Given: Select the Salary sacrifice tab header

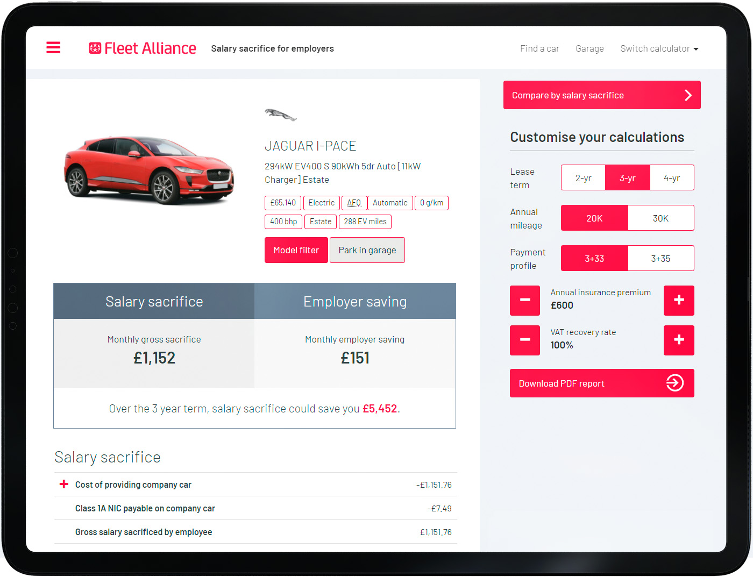Looking at the screenshot, I should click(154, 301).
